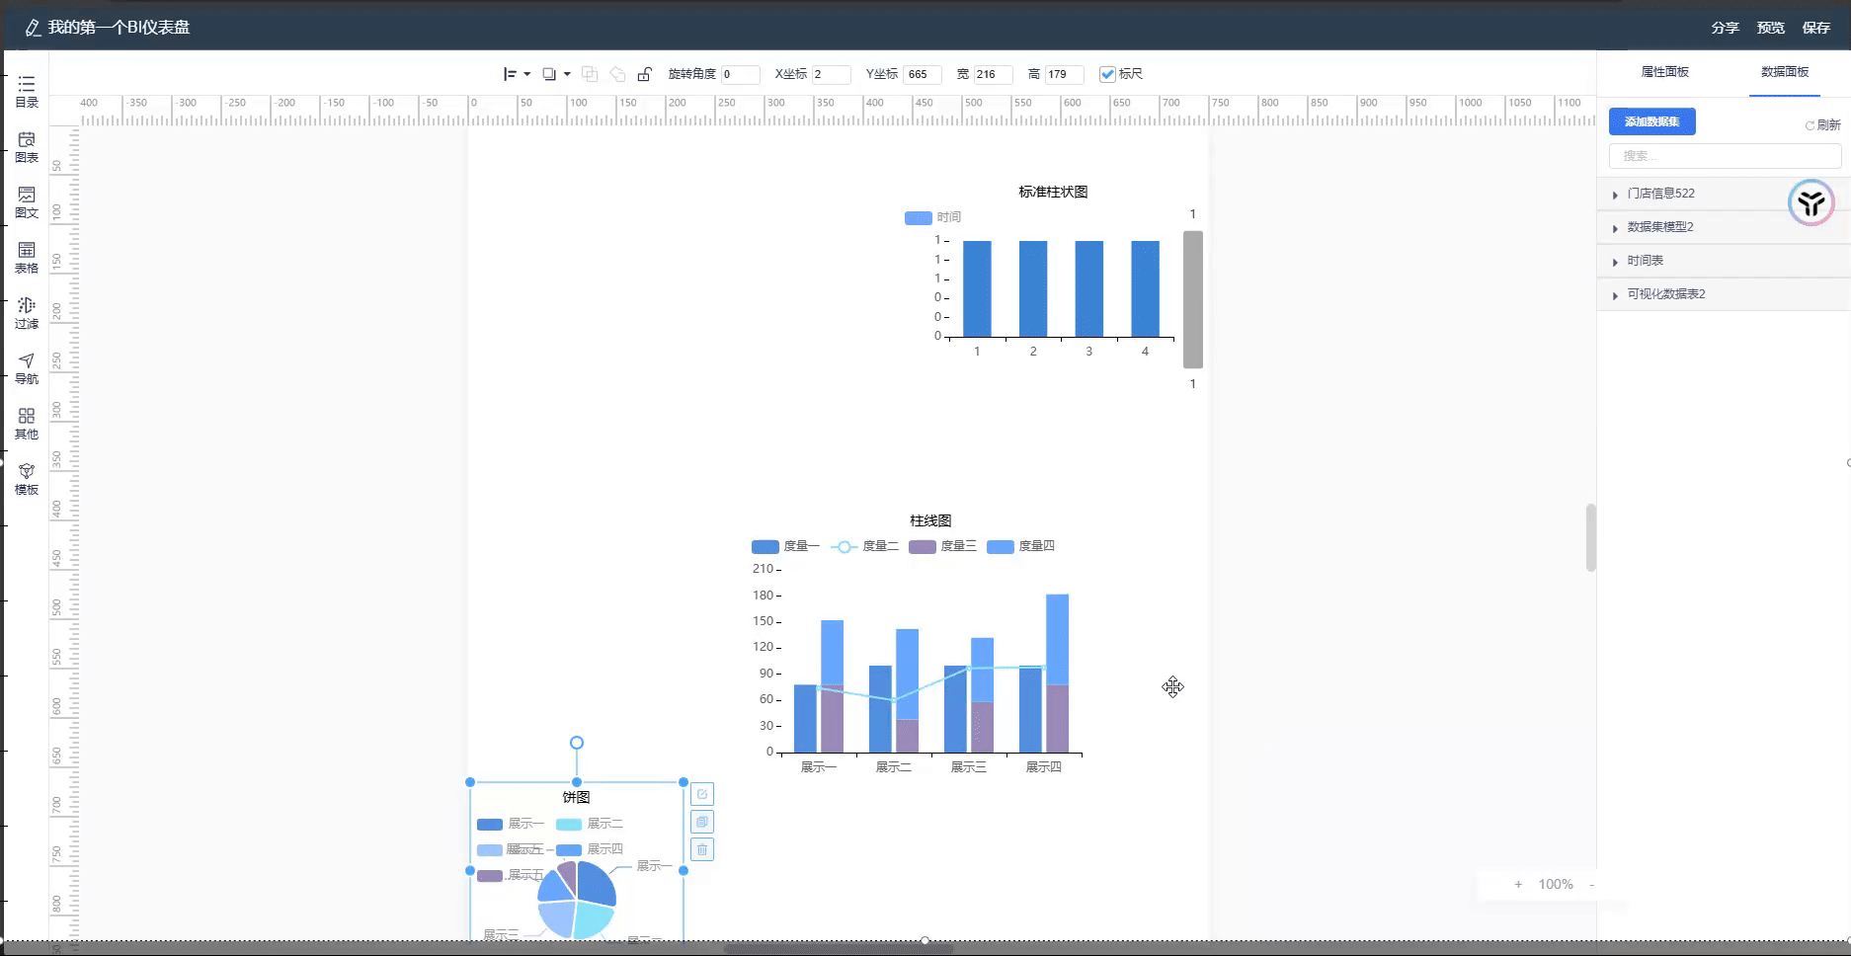Delete the pie chart with trash icon
The height and width of the screenshot is (956, 1851).
click(x=702, y=849)
